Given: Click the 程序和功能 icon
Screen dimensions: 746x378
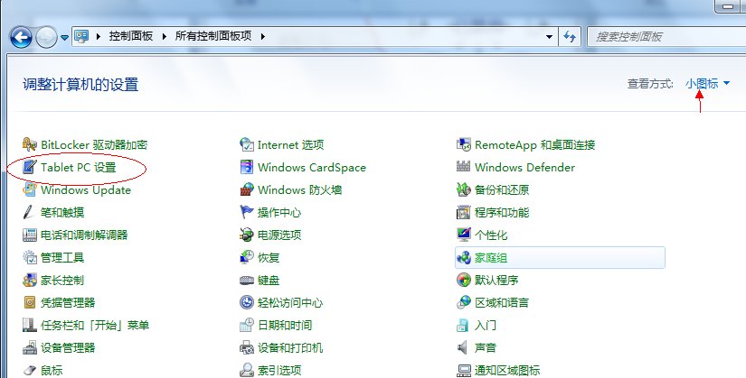Looking at the screenshot, I should click(463, 212).
